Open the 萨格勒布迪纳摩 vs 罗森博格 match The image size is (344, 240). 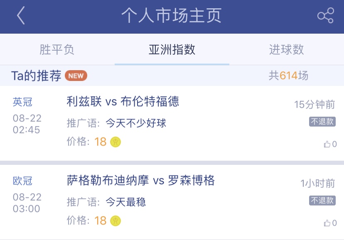(x=141, y=181)
